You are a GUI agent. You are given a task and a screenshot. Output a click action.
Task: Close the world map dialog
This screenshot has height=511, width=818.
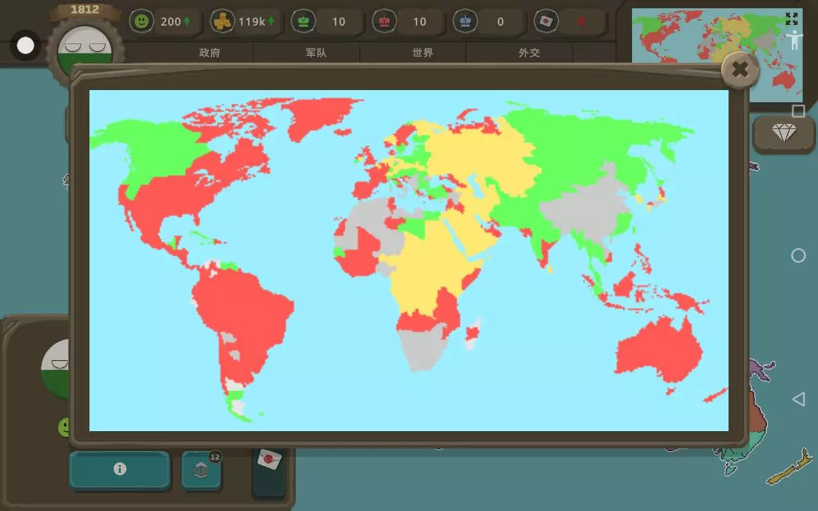pos(740,70)
